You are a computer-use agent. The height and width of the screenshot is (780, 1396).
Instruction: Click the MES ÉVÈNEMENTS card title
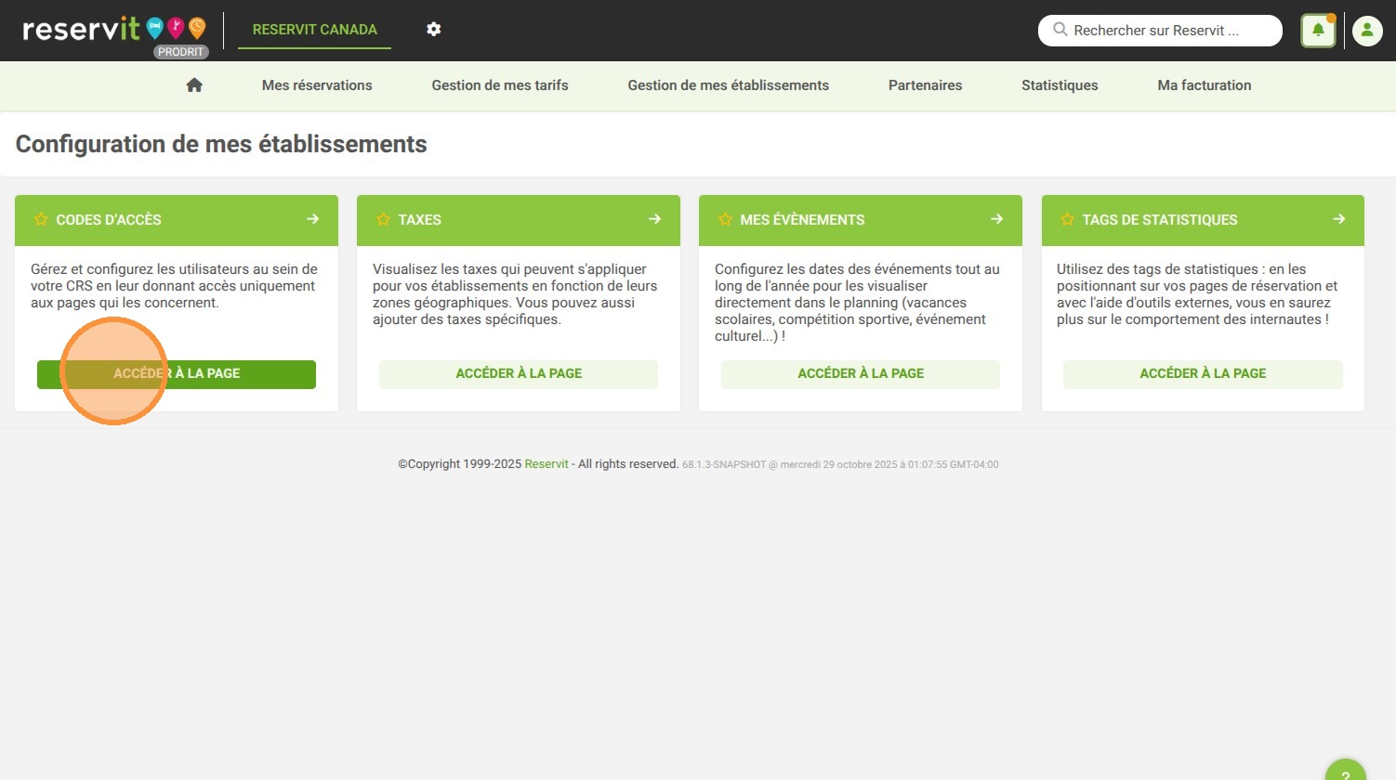[802, 220]
